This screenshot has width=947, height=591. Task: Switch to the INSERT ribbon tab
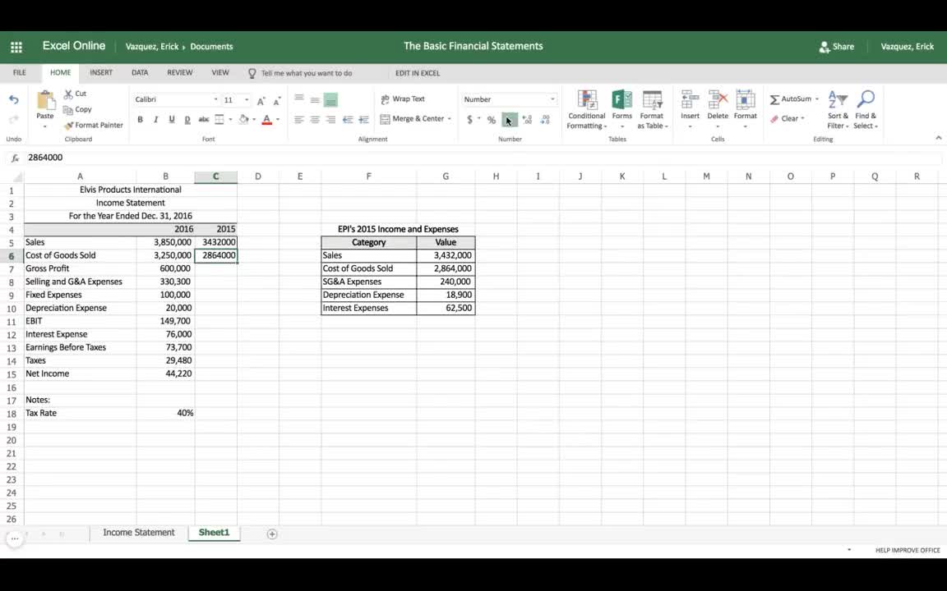100,72
